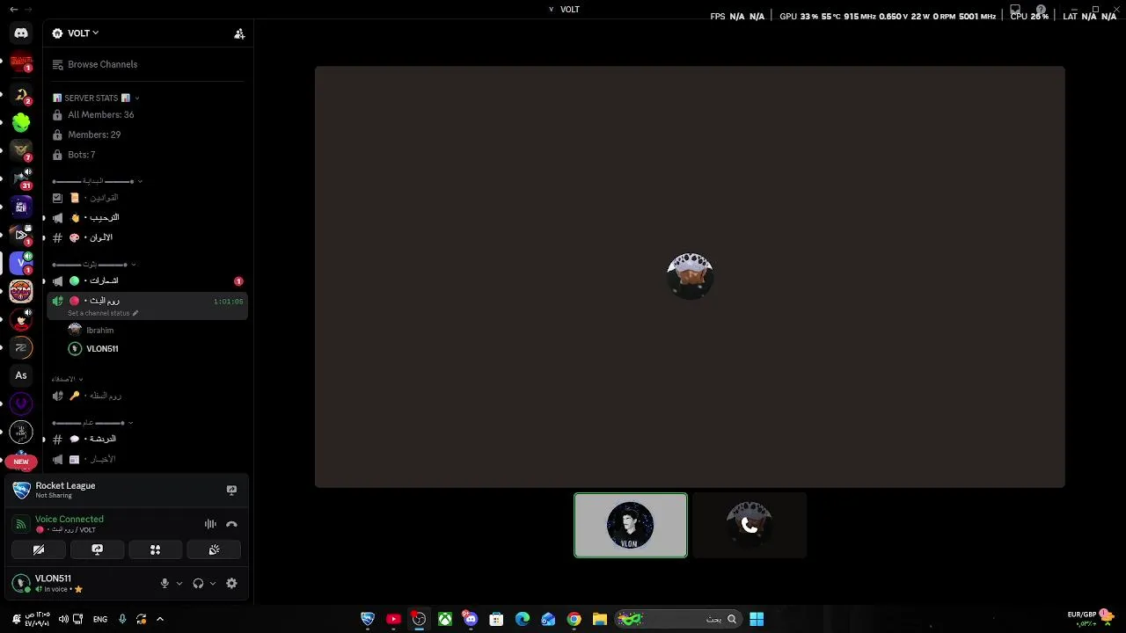
Task: Open Microsoft Store on the taskbar
Action: click(496, 619)
